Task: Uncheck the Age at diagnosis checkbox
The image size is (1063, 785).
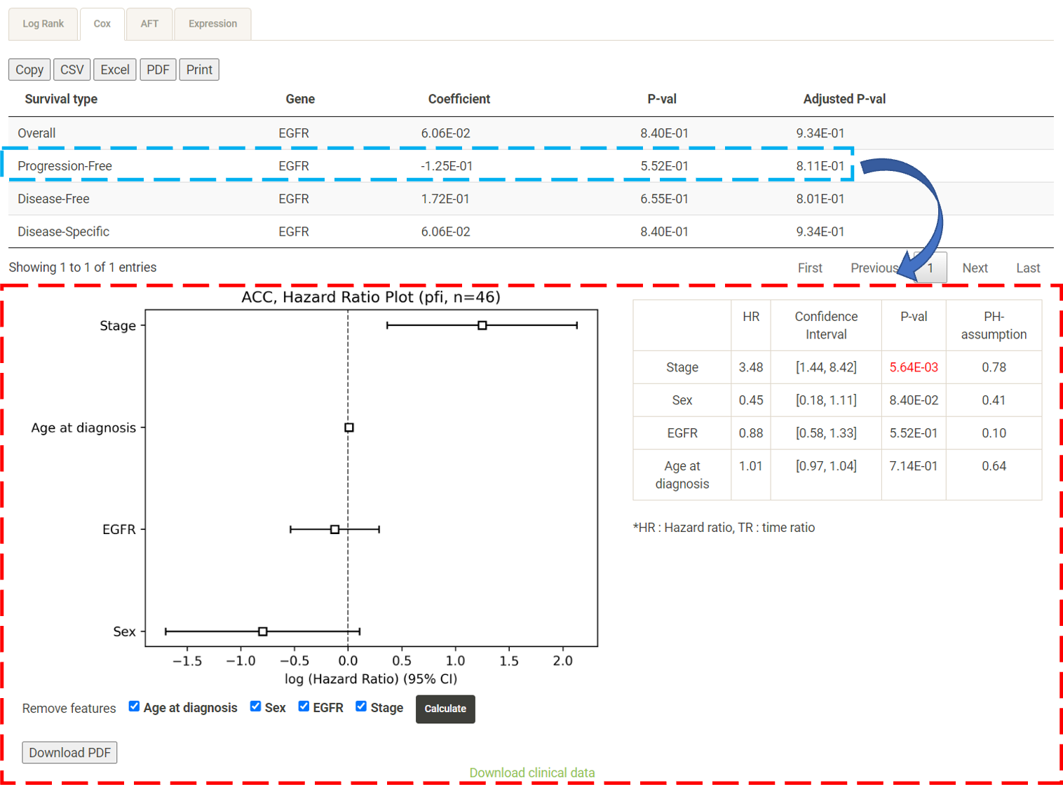Action: click(x=134, y=706)
